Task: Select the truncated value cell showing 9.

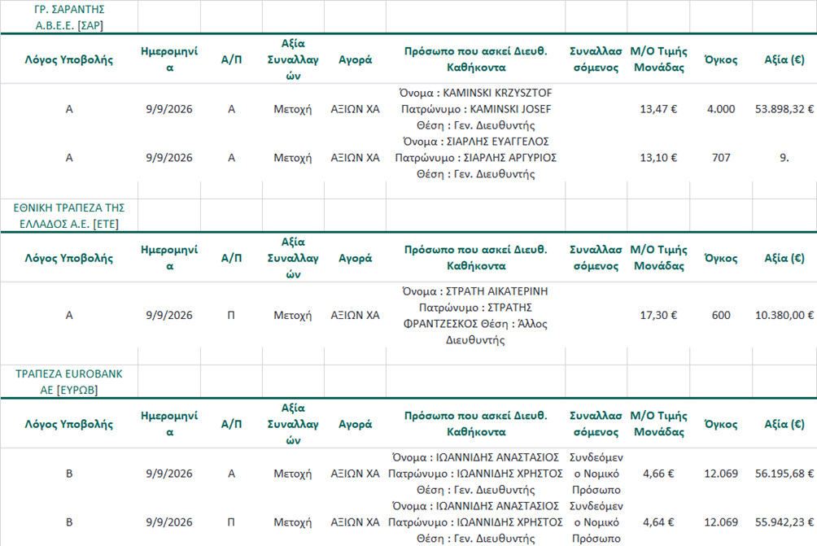Action: pos(784,157)
